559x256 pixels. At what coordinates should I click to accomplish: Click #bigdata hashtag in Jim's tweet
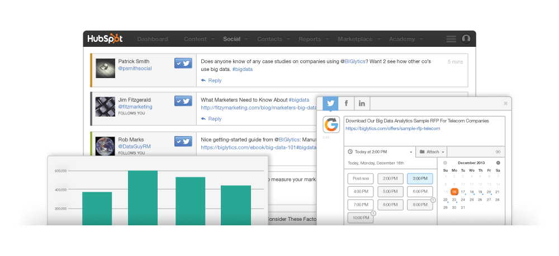pos(299,100)
